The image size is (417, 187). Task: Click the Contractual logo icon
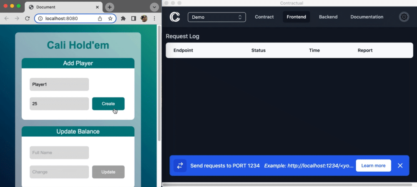[175, 17]
